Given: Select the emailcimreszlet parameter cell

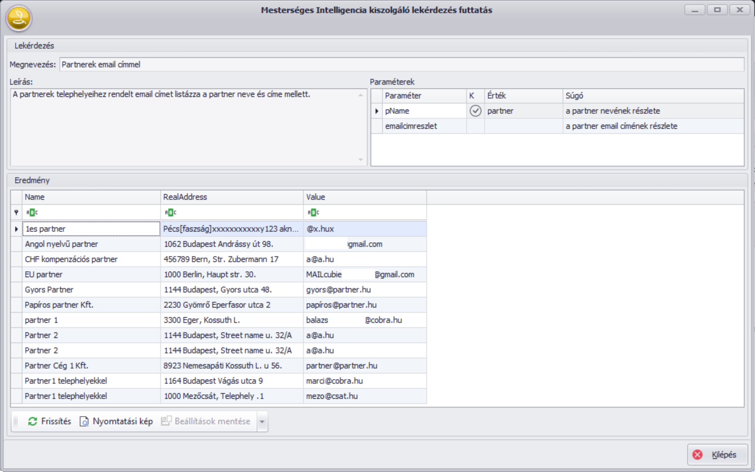Looking at the screenshot, I should tap(425, 126).
